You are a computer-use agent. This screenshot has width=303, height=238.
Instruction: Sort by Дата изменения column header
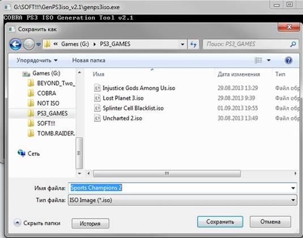tap(238, 74)
